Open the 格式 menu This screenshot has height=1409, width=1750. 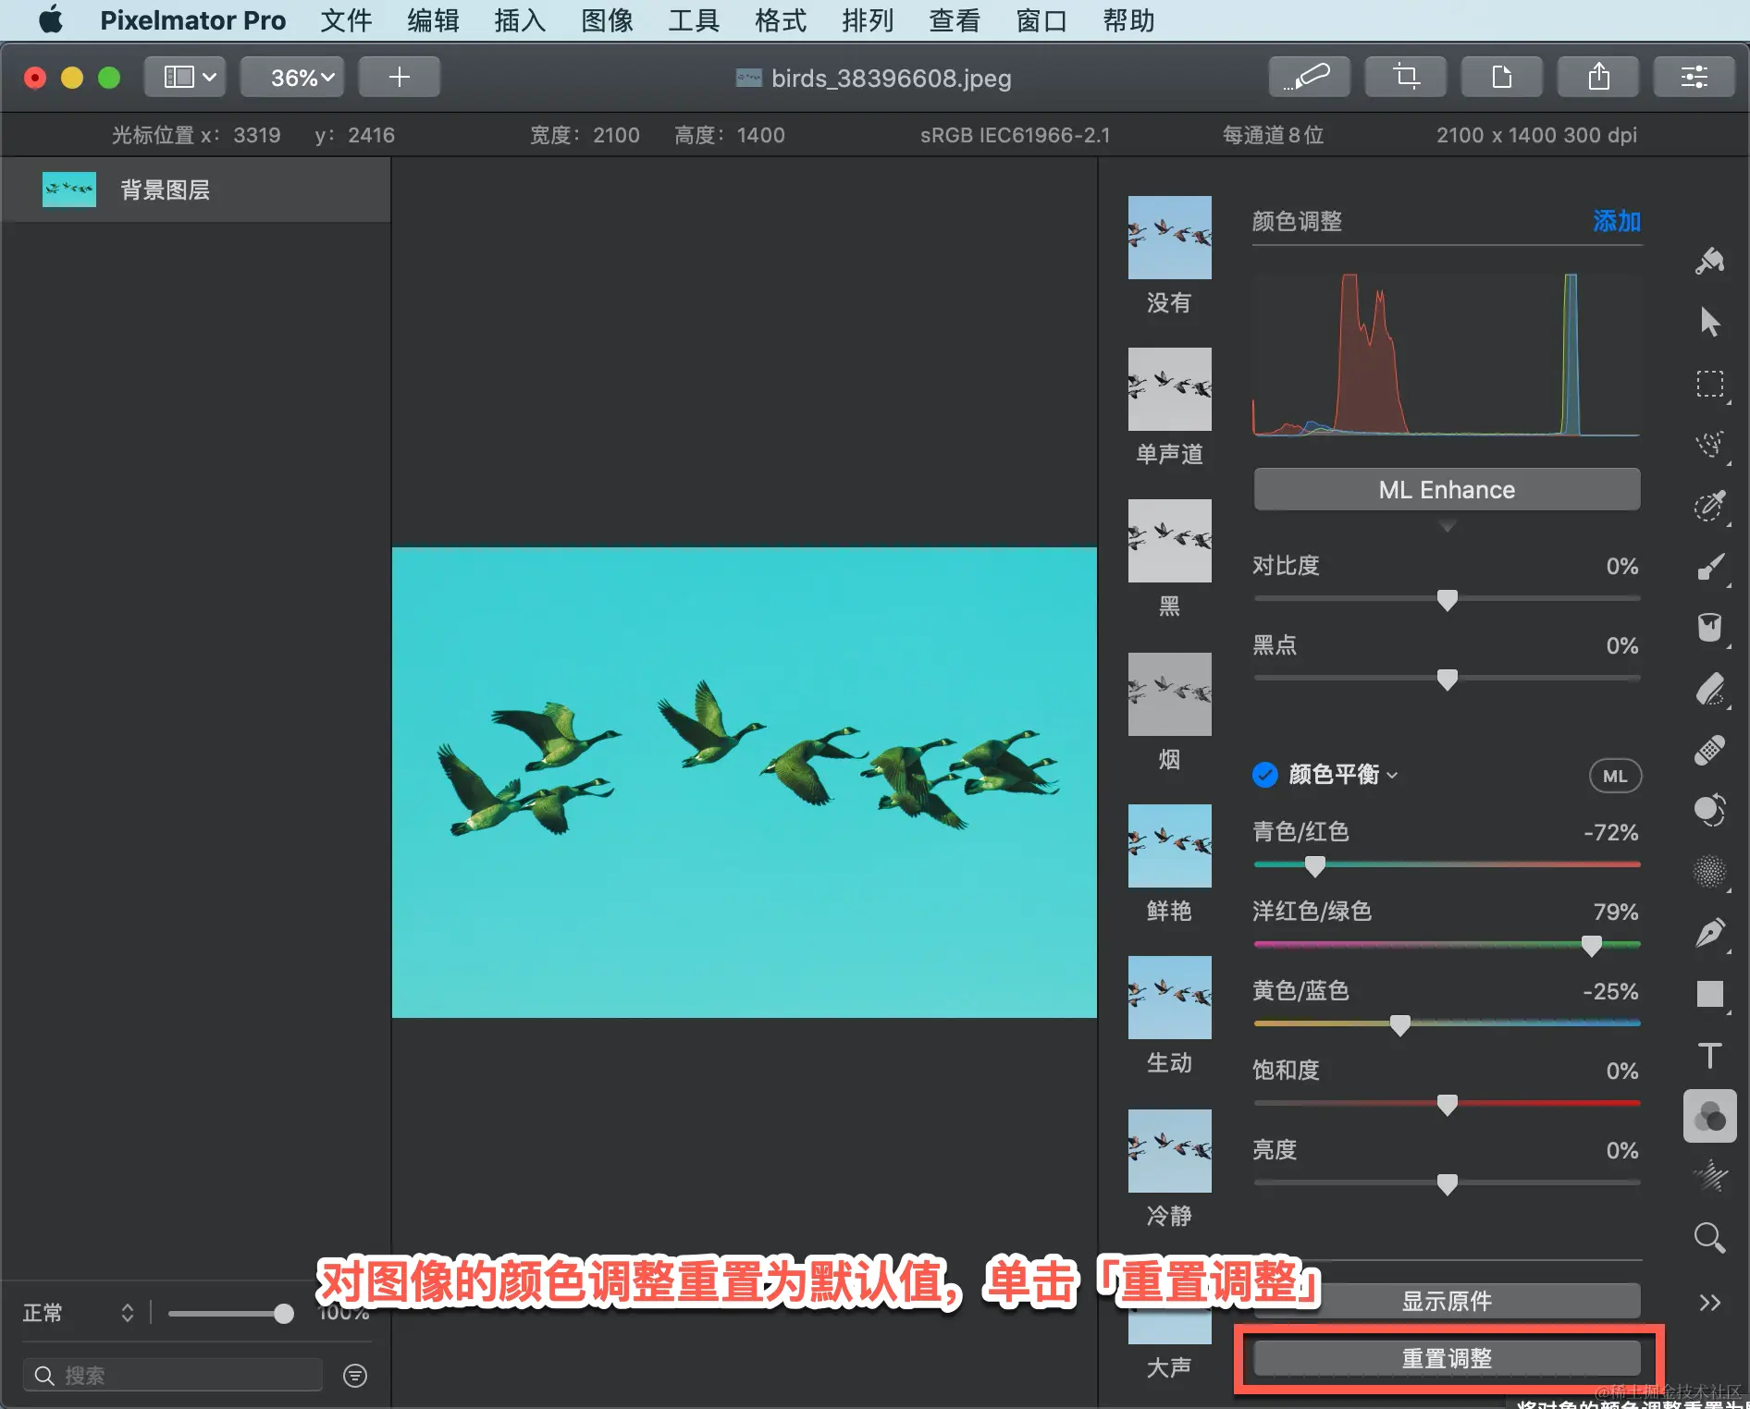[x=781, y=19]
